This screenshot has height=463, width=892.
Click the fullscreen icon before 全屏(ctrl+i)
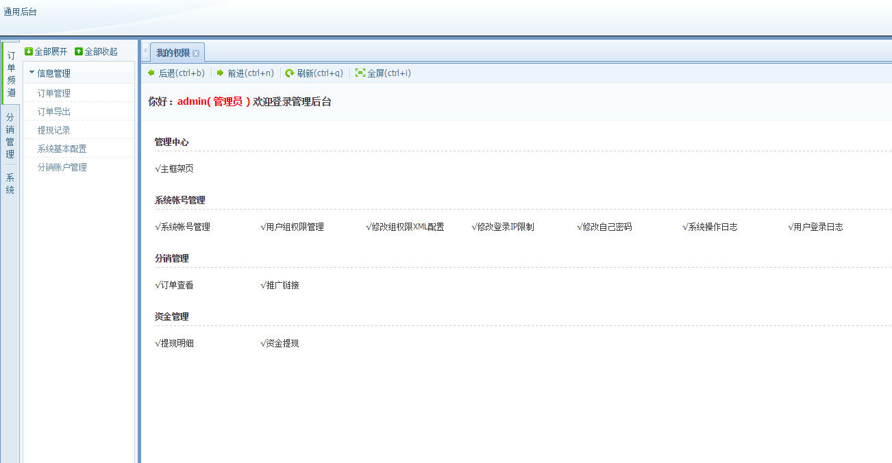[360, 73]
